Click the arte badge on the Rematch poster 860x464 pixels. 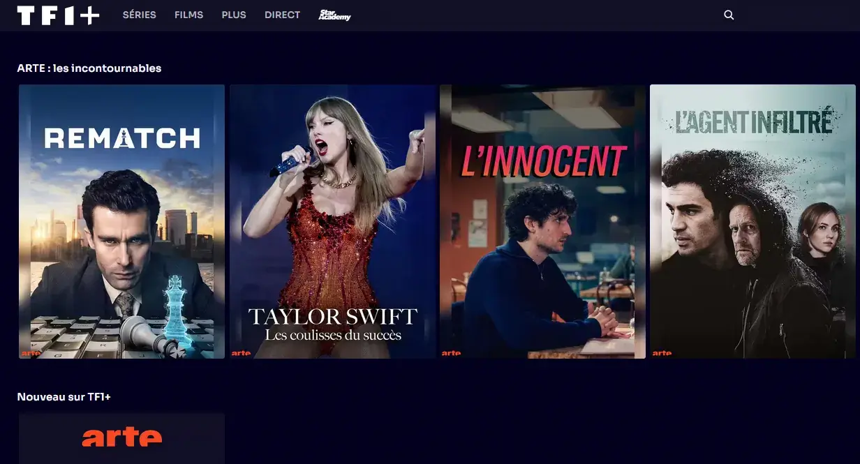pyautogui.click(x=31, y=354)
